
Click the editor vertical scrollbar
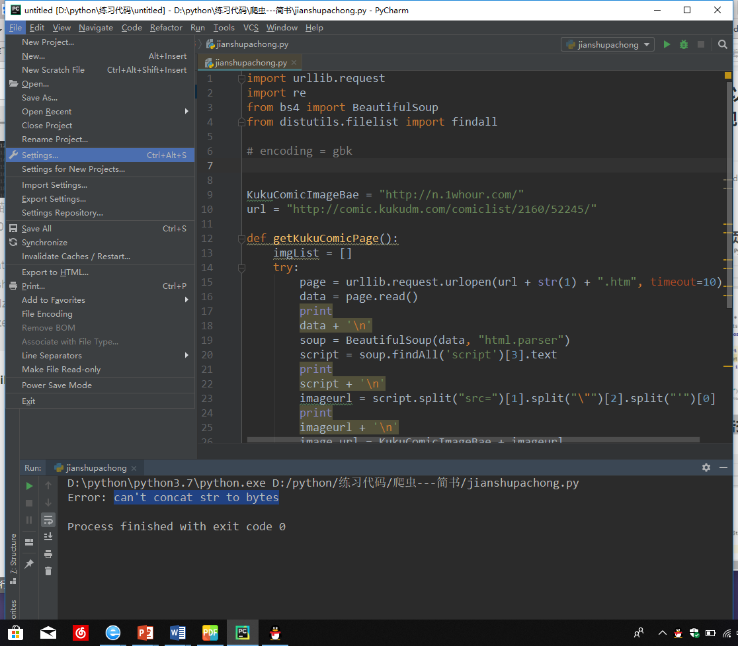click(729, 195)
